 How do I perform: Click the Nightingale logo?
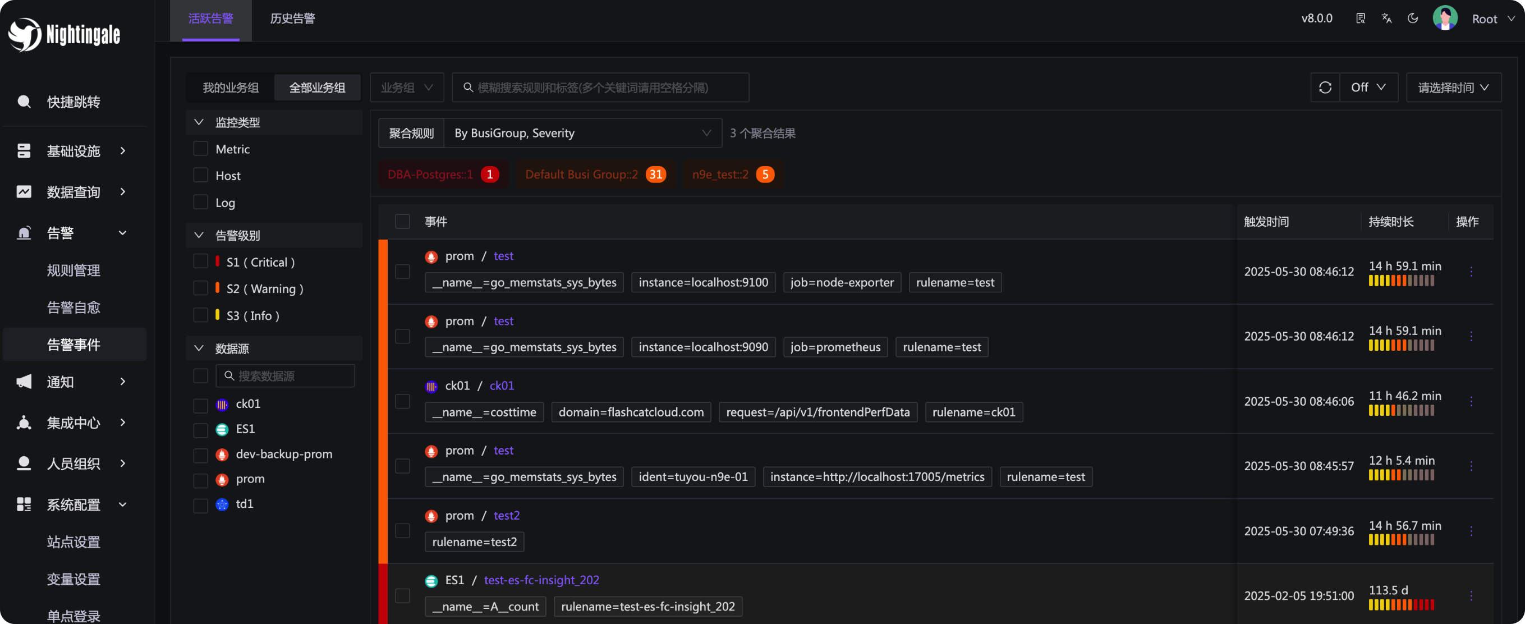point(64,34)
